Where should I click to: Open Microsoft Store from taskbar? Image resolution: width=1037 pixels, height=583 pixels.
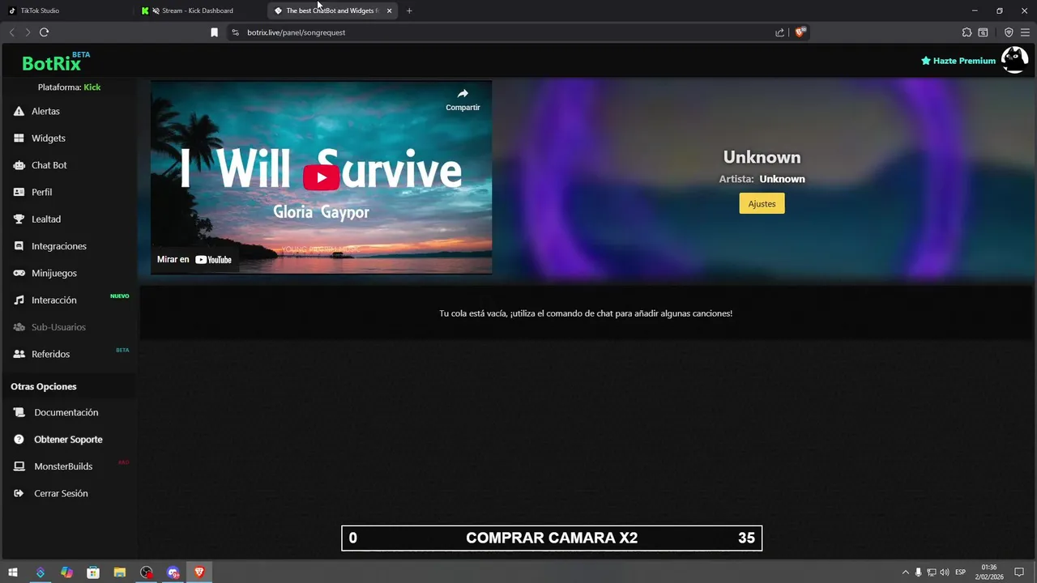[x=93, y=572]
